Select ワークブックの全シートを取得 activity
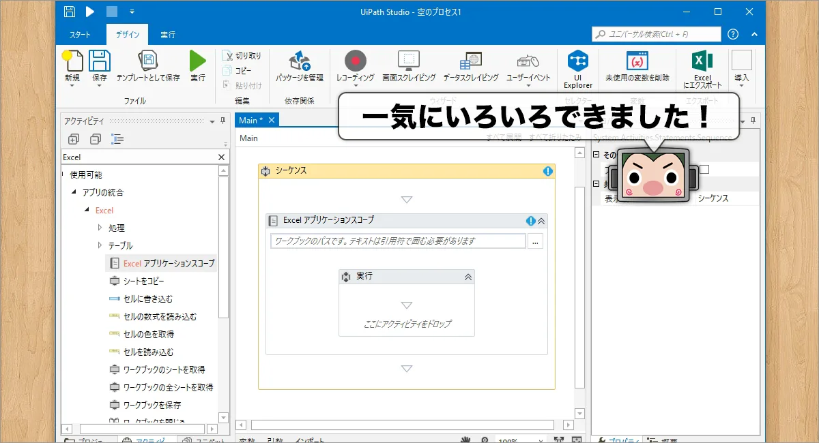This screenshot has width=819, height=443. point(160,387)
